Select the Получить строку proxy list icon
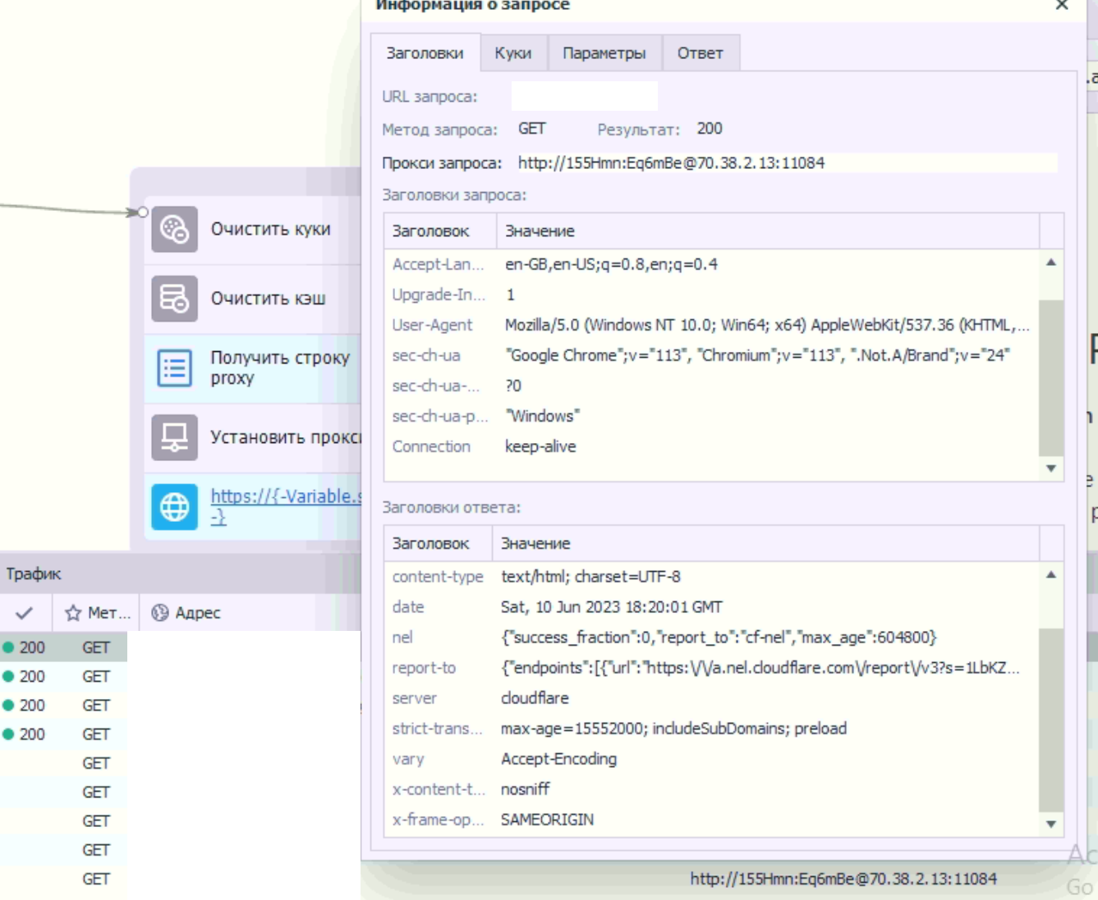1098x900 pixels. point(174,368)
